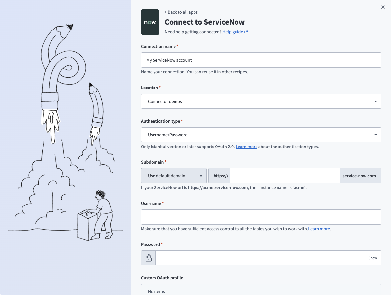
Task: Focus the Username input field
Action: [x=261, y=217]
